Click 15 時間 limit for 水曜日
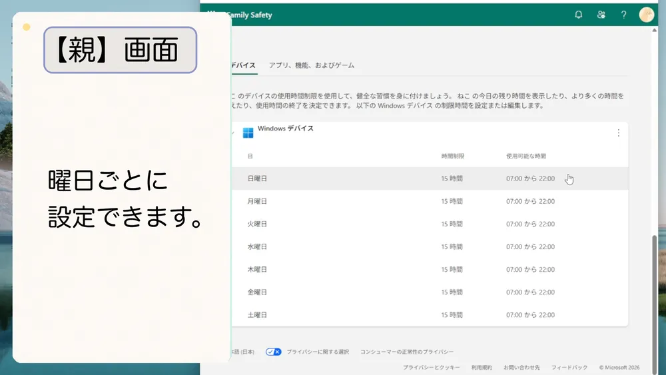The height and width of the screenshot is (375, 666). (x=452, y=246)
